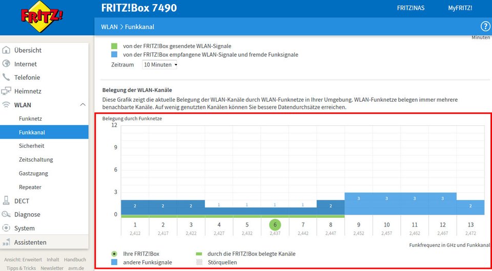Click the Heimnetz computers icon
Screen dimensions: 492x271
(6, 91)
